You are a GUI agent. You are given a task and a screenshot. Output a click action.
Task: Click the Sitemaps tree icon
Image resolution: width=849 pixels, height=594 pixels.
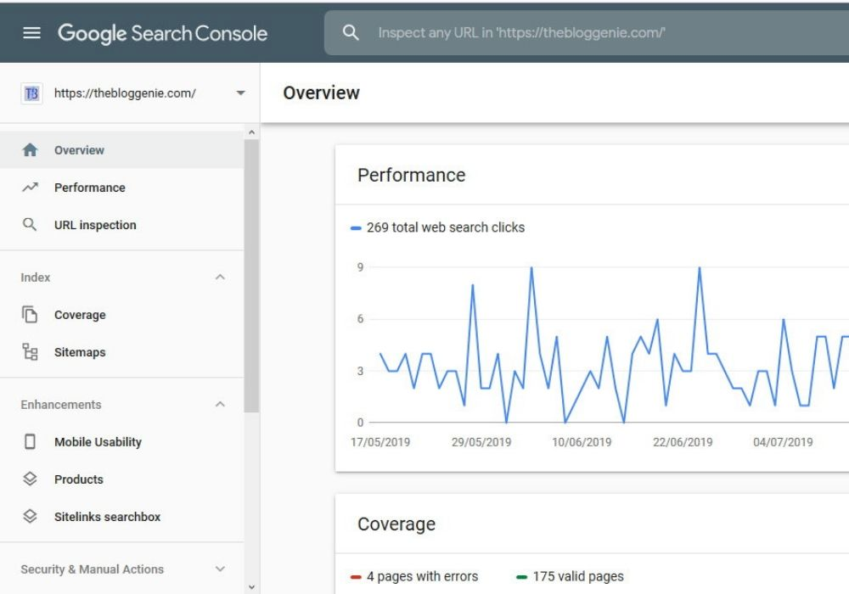31,352
